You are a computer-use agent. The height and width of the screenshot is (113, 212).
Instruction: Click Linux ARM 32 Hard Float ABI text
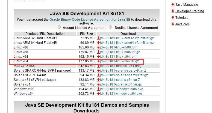(36, 38)
